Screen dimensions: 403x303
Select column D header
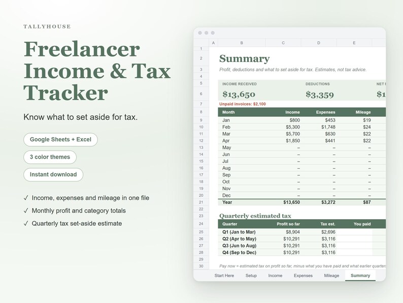tap(318, 43)
